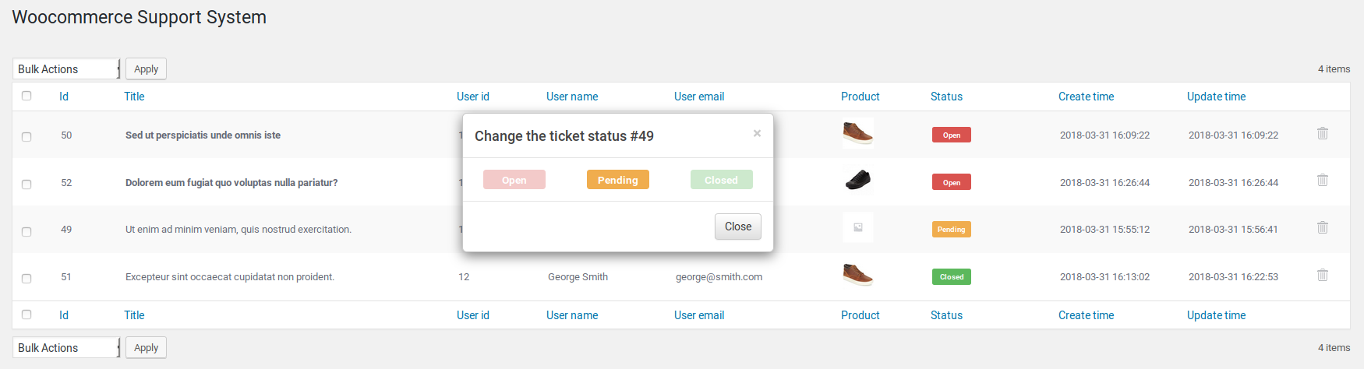The image size is (1364, 369).
Task: Click top Apply button
Action: click(146, 69)
